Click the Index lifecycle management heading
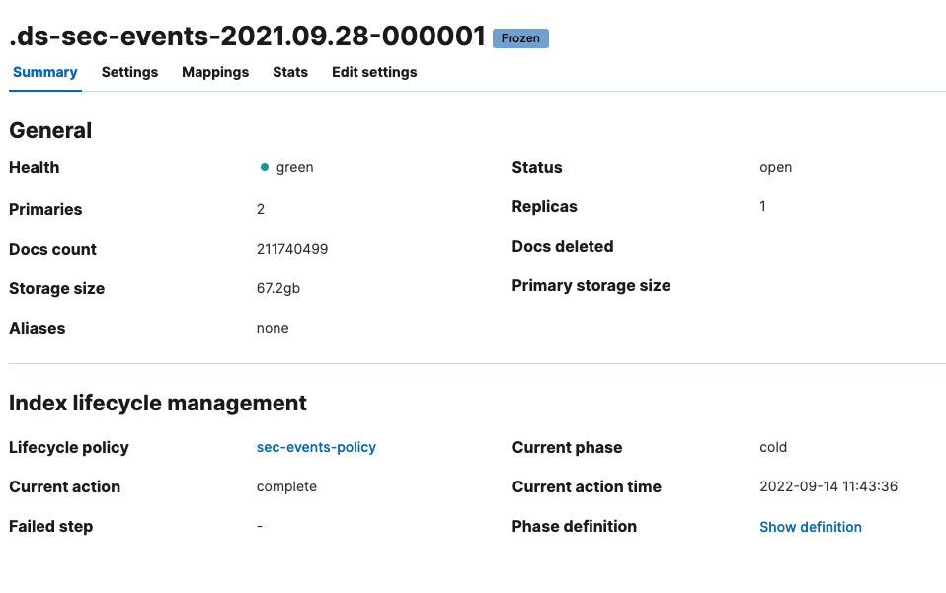Screen dimensions: 946x593 tap(158, 403)
